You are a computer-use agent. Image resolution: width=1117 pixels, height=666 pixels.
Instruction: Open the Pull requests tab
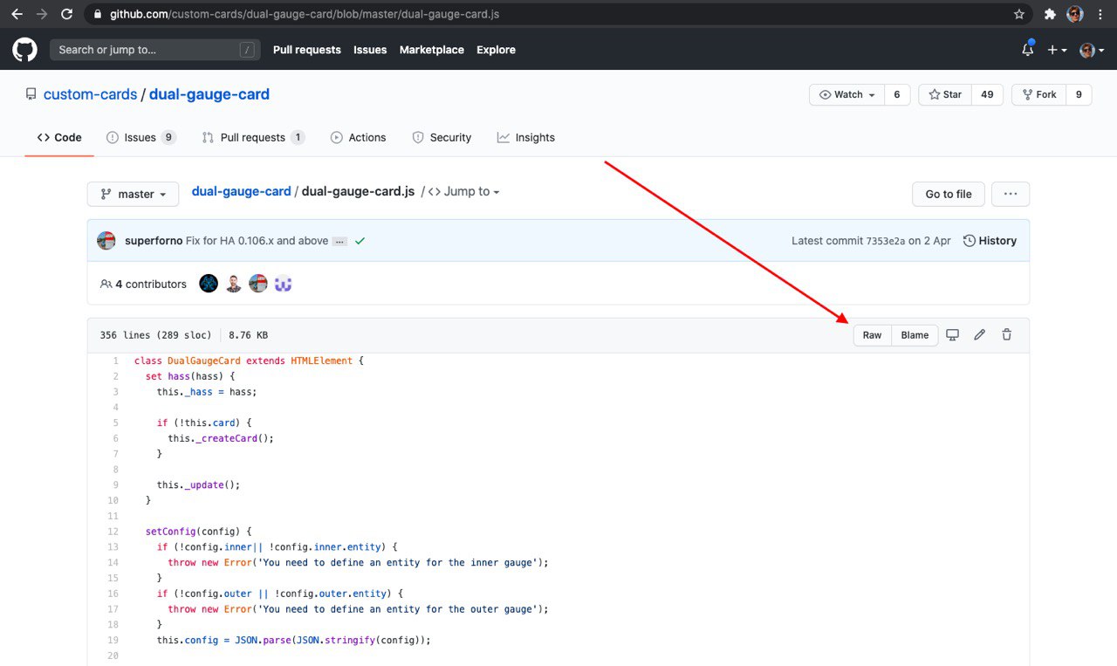coord(252,138)
